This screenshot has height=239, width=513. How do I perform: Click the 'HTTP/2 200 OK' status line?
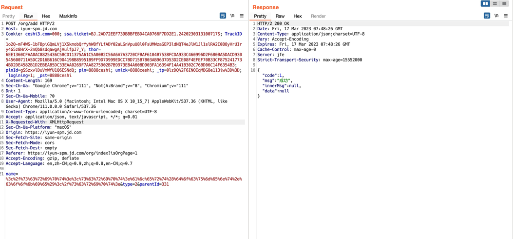(273, 24)
